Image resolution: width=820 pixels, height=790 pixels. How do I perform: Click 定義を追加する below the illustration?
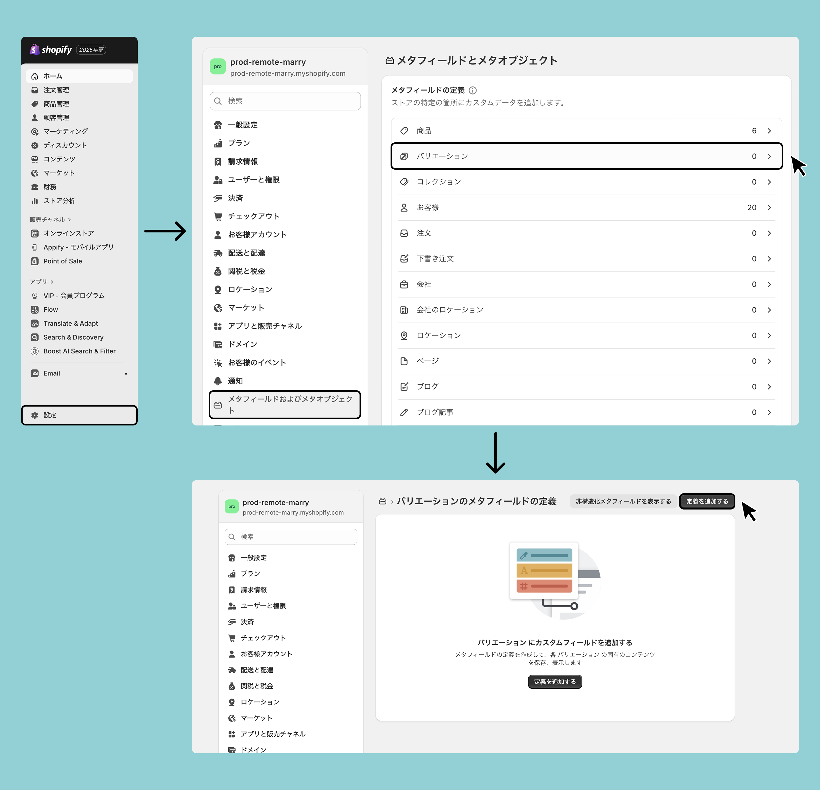[555, 682]
